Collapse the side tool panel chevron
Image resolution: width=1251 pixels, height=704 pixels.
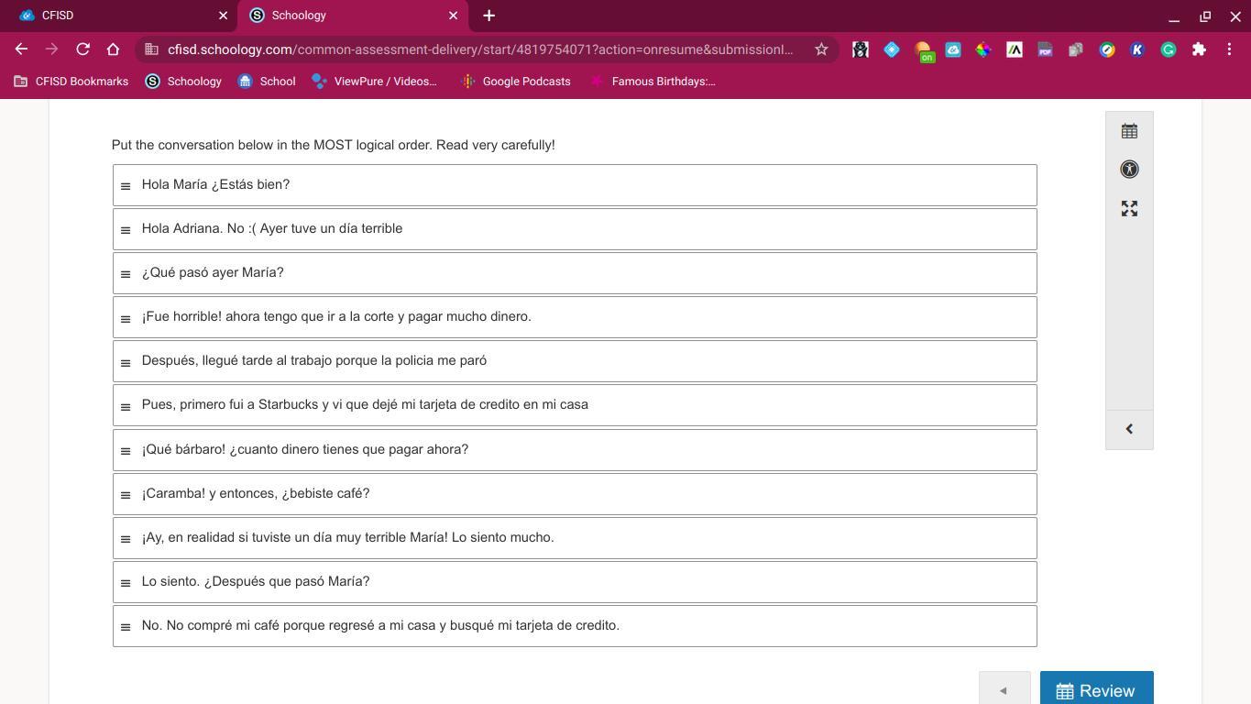tap(1129, 429)
